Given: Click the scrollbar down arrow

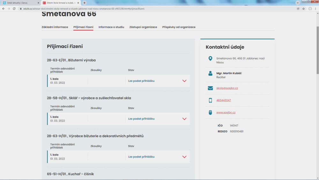Looking at the screenshot, I should click(x=318, y=178).
